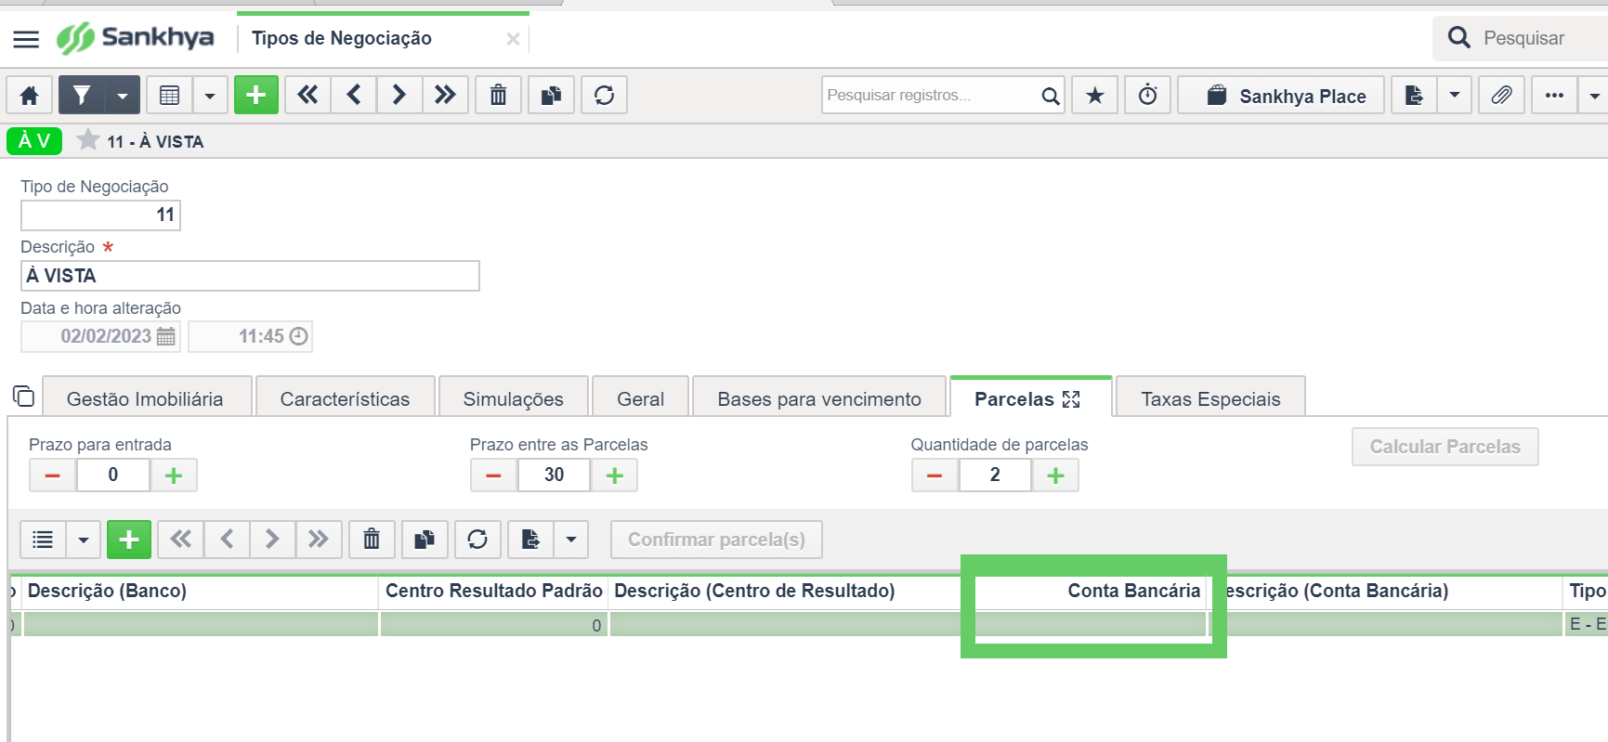Go to the home screen icon

[x=29, y=95]
